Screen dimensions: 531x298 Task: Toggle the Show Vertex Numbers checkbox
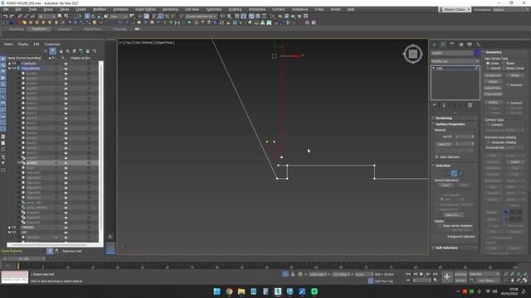coord(441,225)
